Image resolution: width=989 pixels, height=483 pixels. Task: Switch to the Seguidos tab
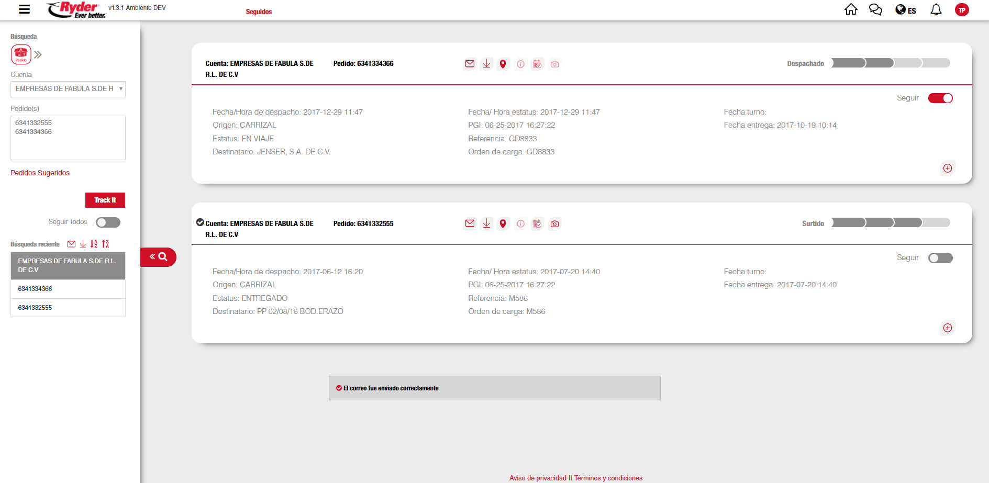[x=259, y=12]
